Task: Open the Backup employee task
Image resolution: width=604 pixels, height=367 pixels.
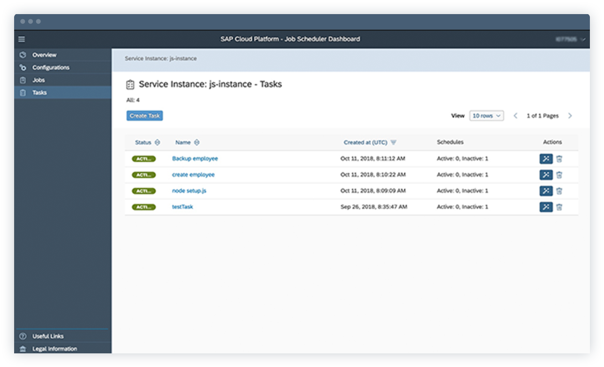Action: [x=195, y=159]
